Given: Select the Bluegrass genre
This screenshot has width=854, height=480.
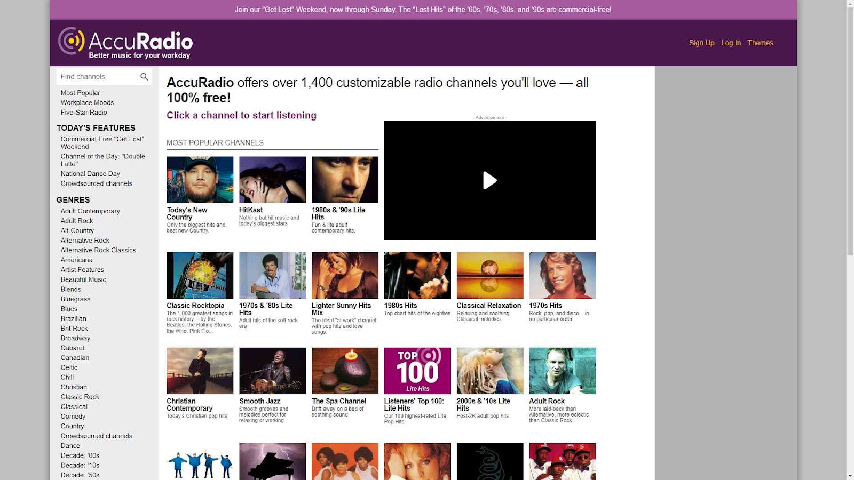Looking at the screenshot, I should point(75,299).
